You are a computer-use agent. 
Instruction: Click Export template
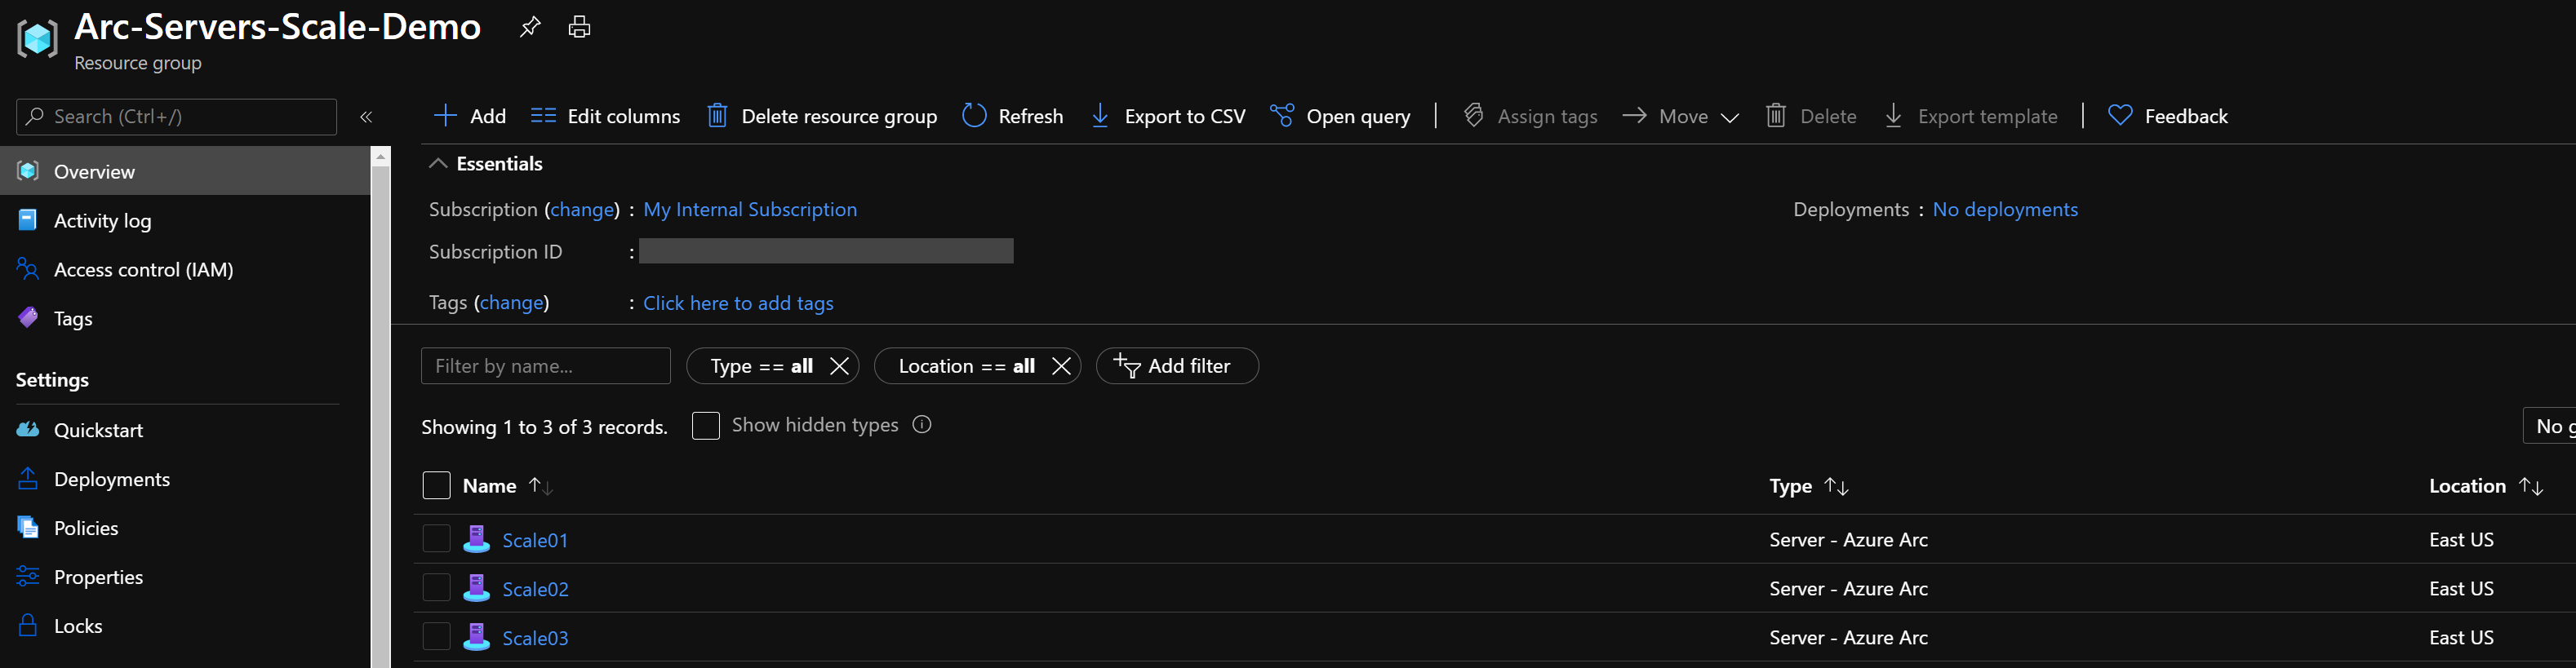[x=1970, y=116]
